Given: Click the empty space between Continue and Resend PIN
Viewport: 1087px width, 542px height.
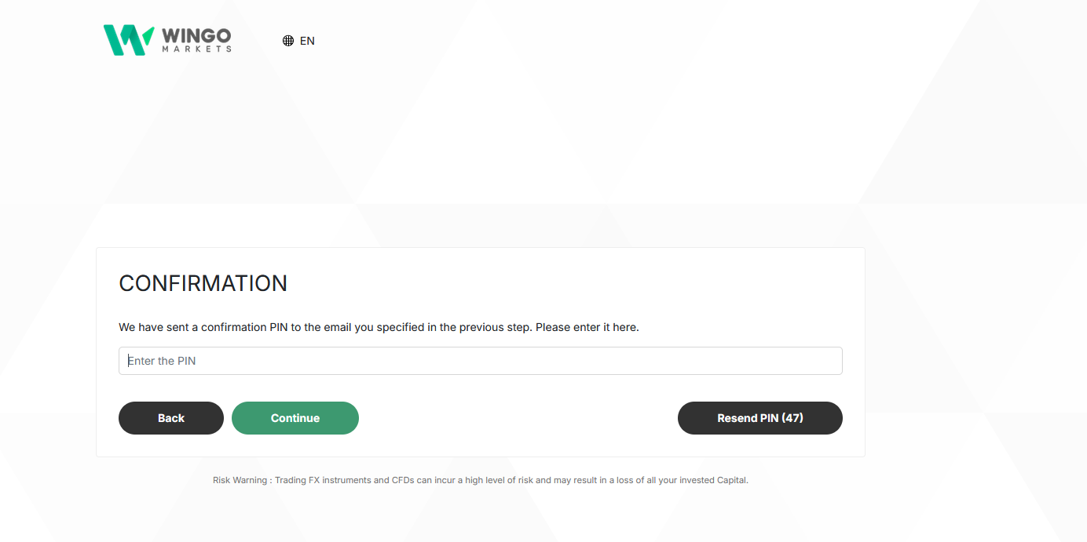Looking at the screenshot, I should (518, 418).
